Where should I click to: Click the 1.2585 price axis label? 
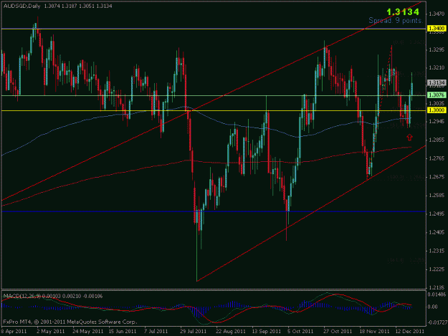437,196
